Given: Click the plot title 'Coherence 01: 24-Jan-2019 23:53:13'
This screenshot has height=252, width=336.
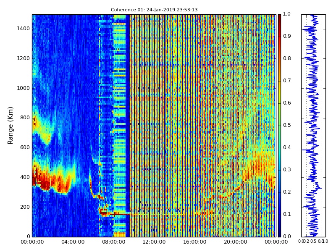Looking at the screenshot, I should tap(154, 10).
